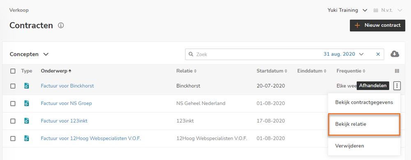This screenshot has height=160, width=411.
Task: Click the contract icon in Binckhorst row
Action: click(26, 86)
